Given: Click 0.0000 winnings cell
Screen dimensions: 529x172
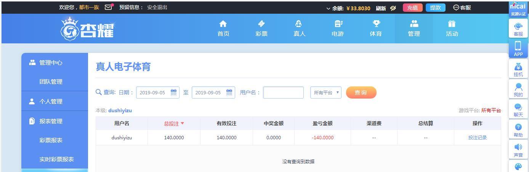Looking at the screenshot, I should 274,138.
